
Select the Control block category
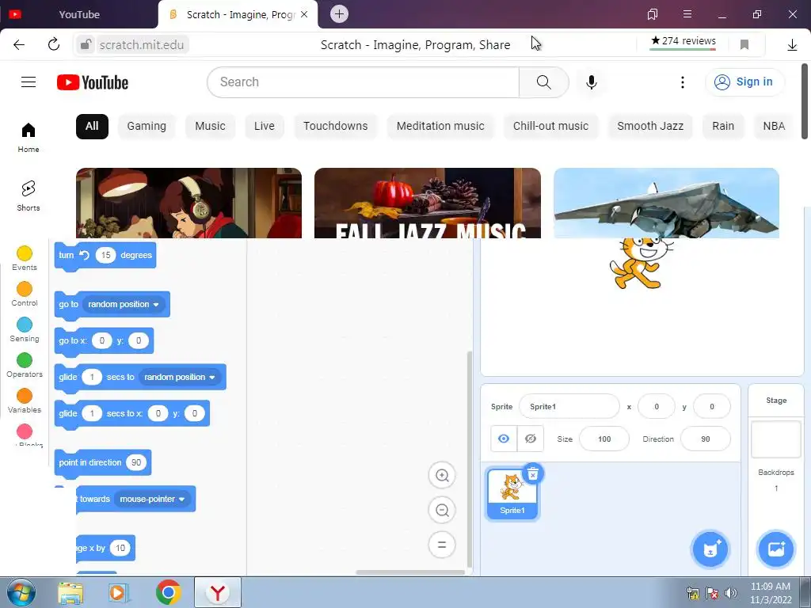click(x=25, y=294)
